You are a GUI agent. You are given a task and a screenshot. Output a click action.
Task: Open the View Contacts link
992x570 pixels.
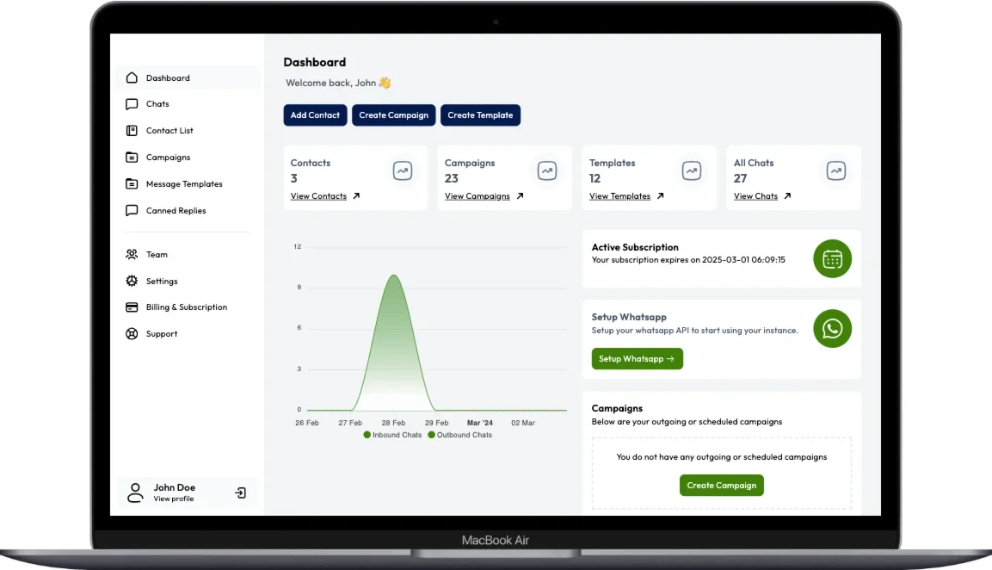(318, 196)
